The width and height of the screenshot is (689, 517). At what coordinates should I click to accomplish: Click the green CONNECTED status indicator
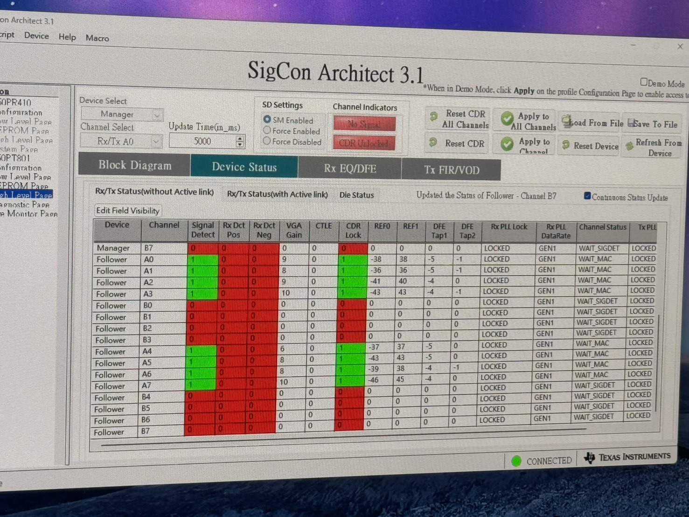point(516,461)
